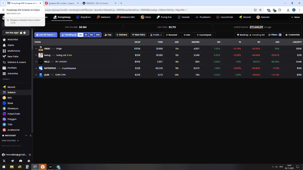Screen dimensions: 303x170
Task: Open the X (Twitter) icon in sidebar
Action: [x=4, y=161]
